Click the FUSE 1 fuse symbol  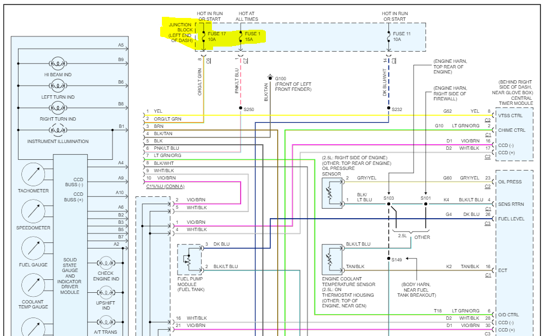(241, 36)
